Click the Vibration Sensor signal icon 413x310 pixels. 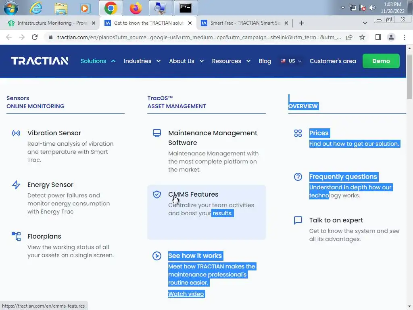tap(16, 133)
